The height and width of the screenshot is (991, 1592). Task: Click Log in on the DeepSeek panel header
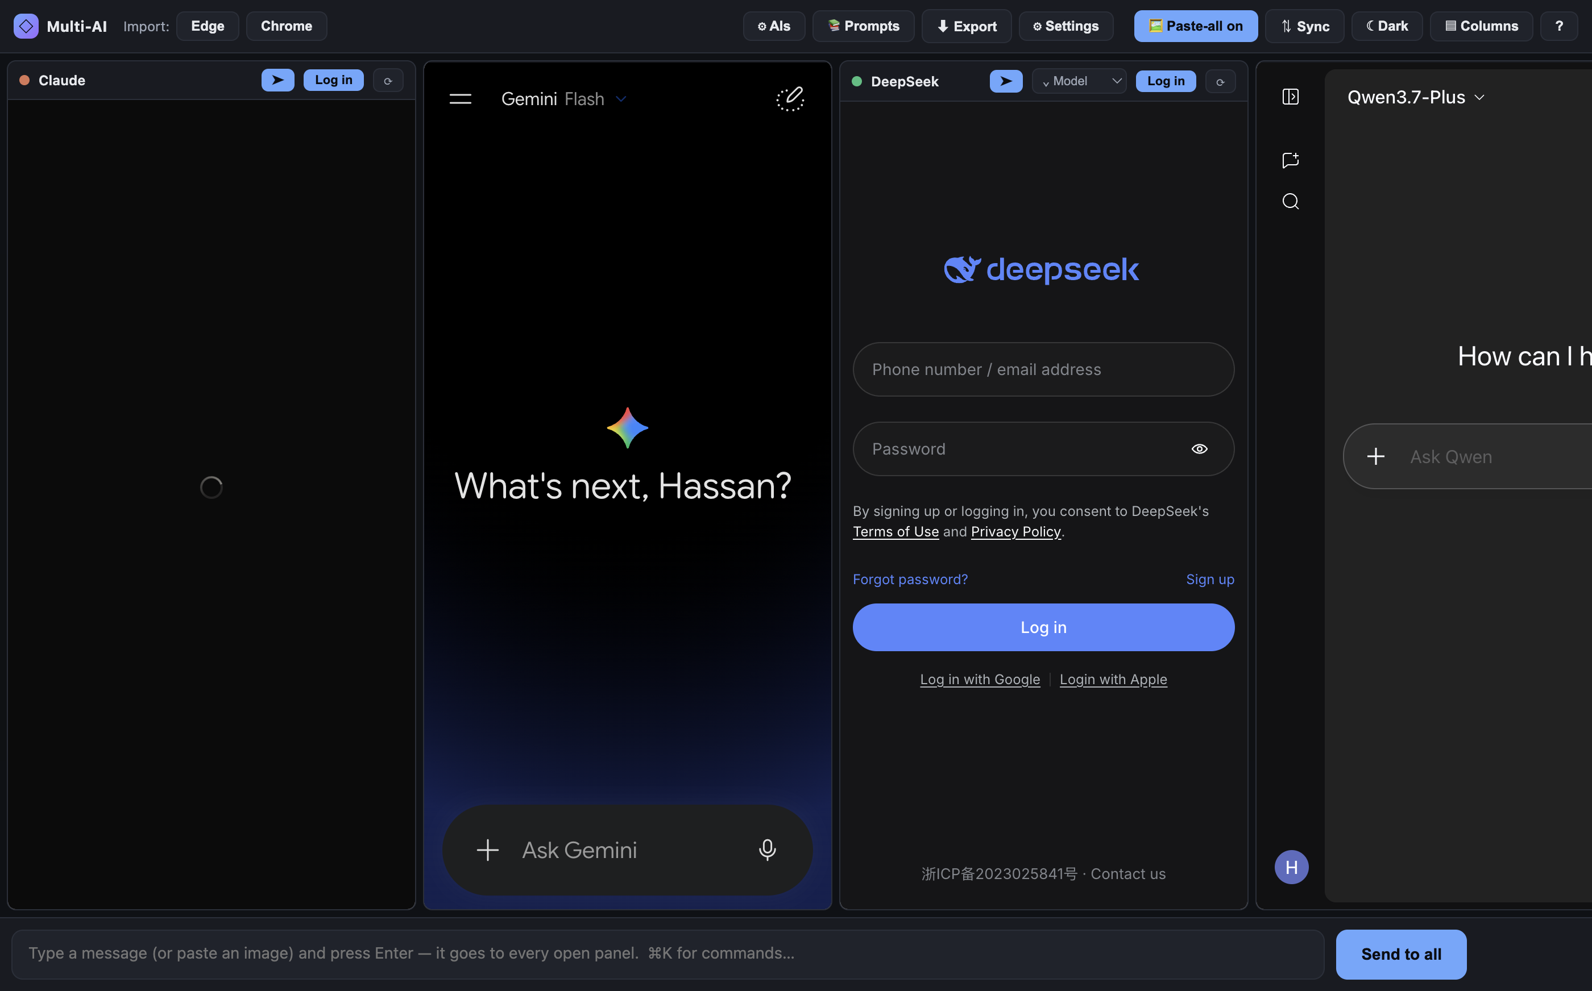(1165, 81)
